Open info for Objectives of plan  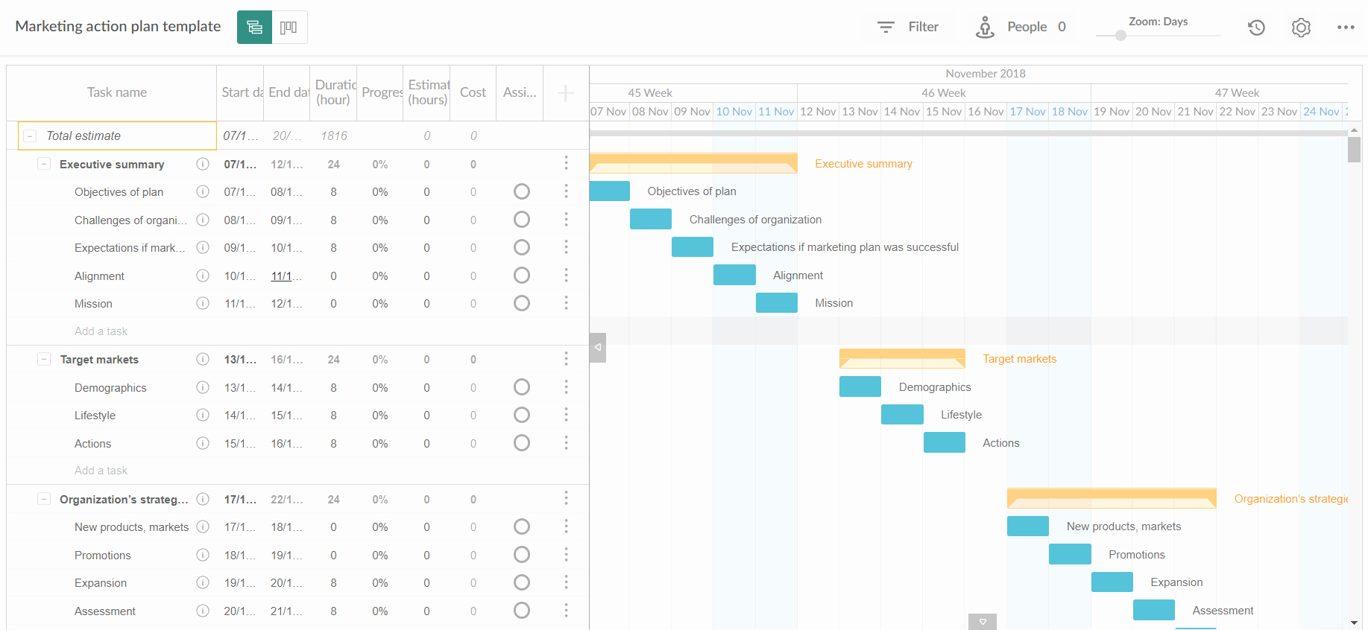[202, 191]
